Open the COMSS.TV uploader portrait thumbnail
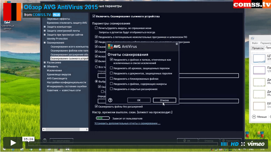Screen dimensions: 271x152 (12, 12)
